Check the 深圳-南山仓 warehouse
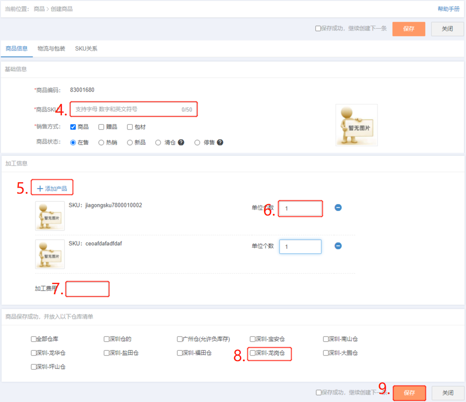 [325, 339]
